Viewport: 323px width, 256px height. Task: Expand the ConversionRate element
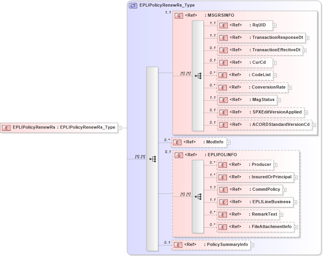point(290,87)
